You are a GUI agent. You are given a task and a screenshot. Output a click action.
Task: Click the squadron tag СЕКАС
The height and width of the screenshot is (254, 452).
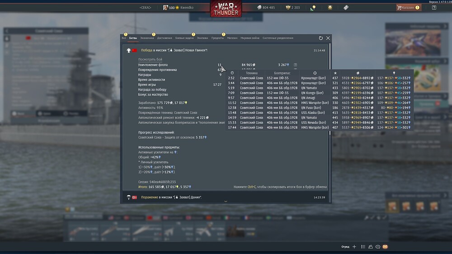click(x=145, y=8)
